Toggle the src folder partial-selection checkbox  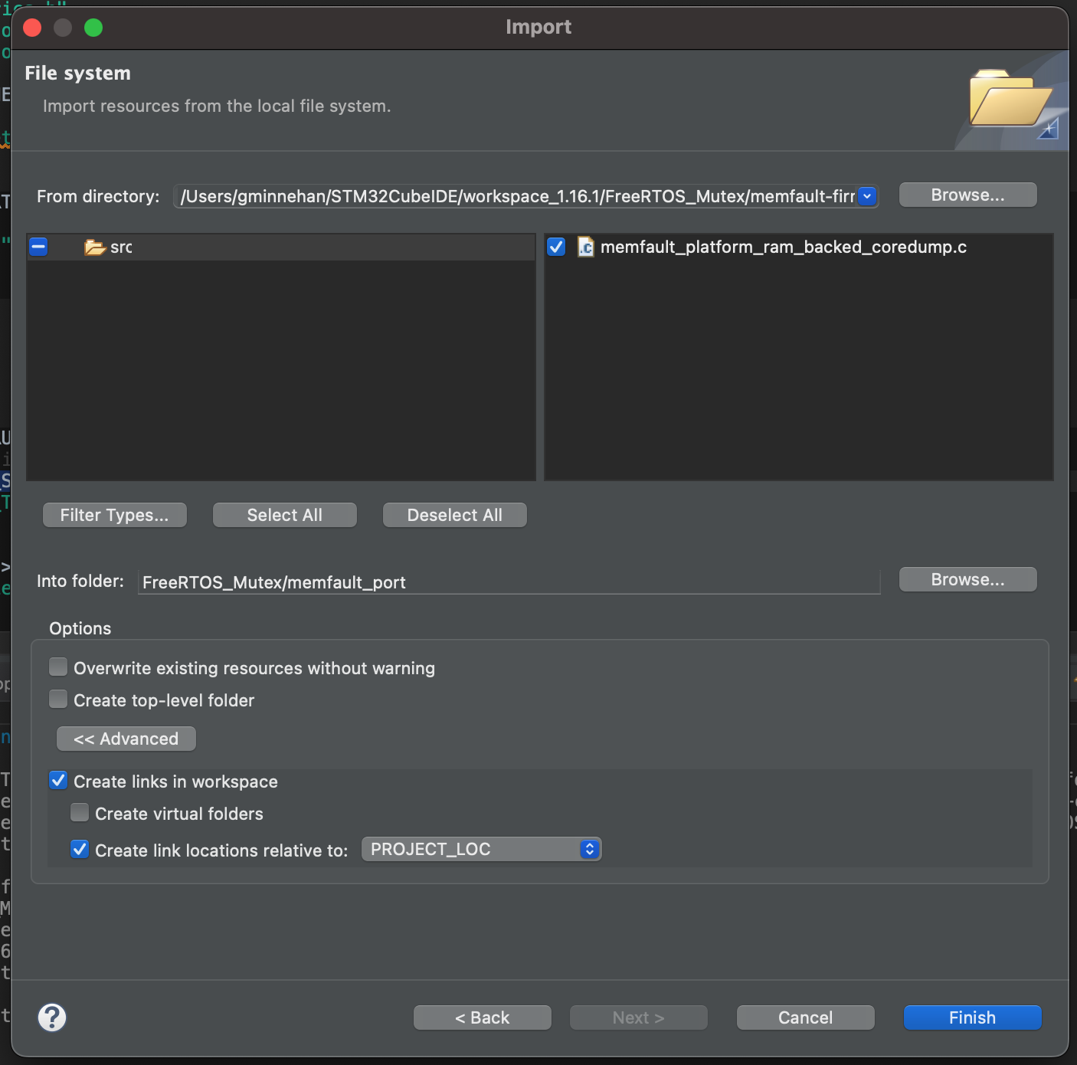(38, 247)
